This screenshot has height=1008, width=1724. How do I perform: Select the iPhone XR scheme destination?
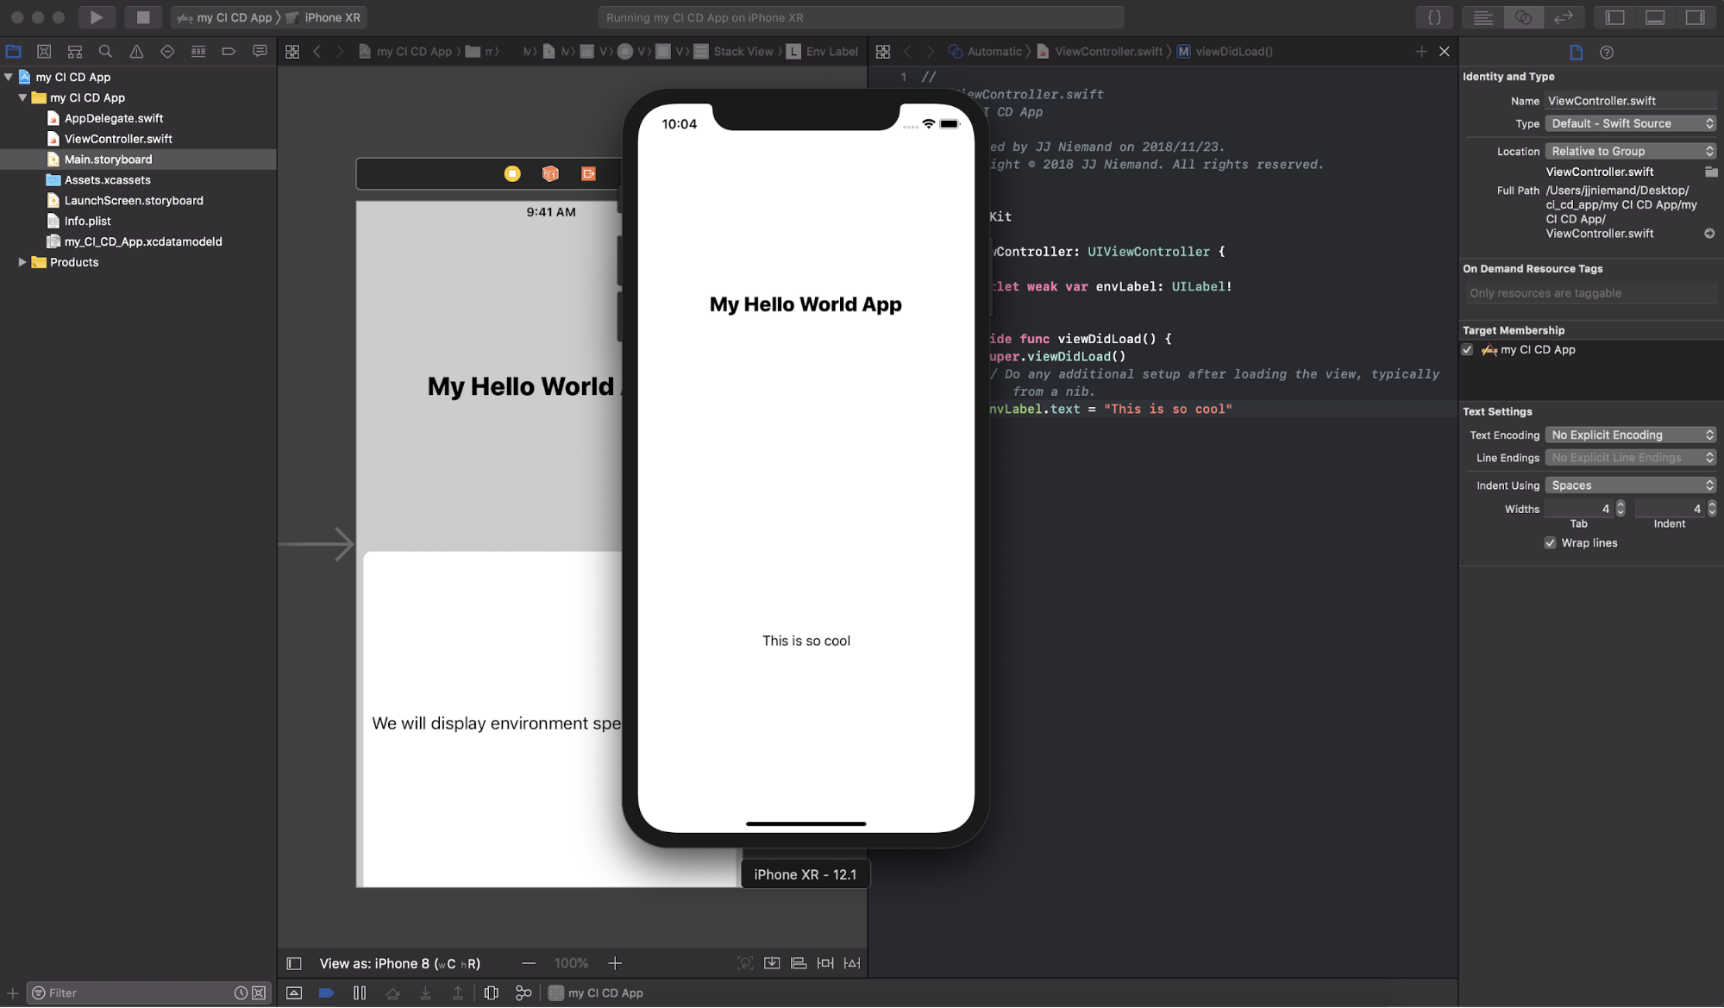pos(332,17)
